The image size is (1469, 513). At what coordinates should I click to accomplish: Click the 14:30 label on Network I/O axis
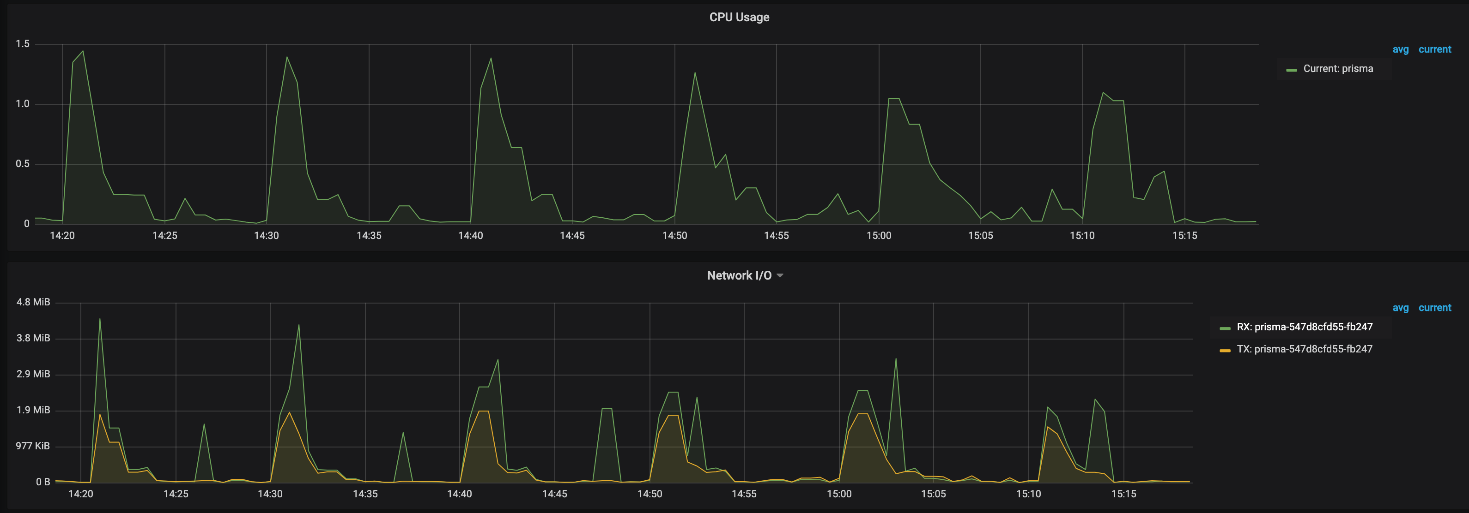pos(270,494)
